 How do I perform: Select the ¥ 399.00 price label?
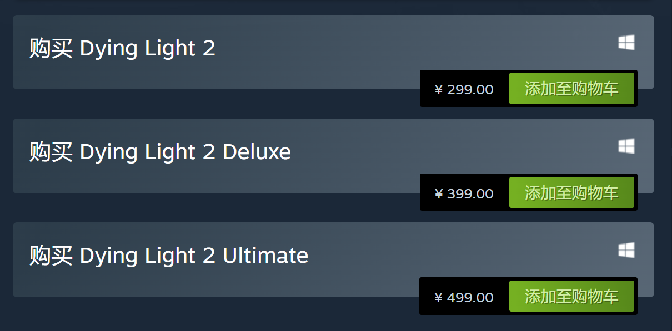click(464, 193)
